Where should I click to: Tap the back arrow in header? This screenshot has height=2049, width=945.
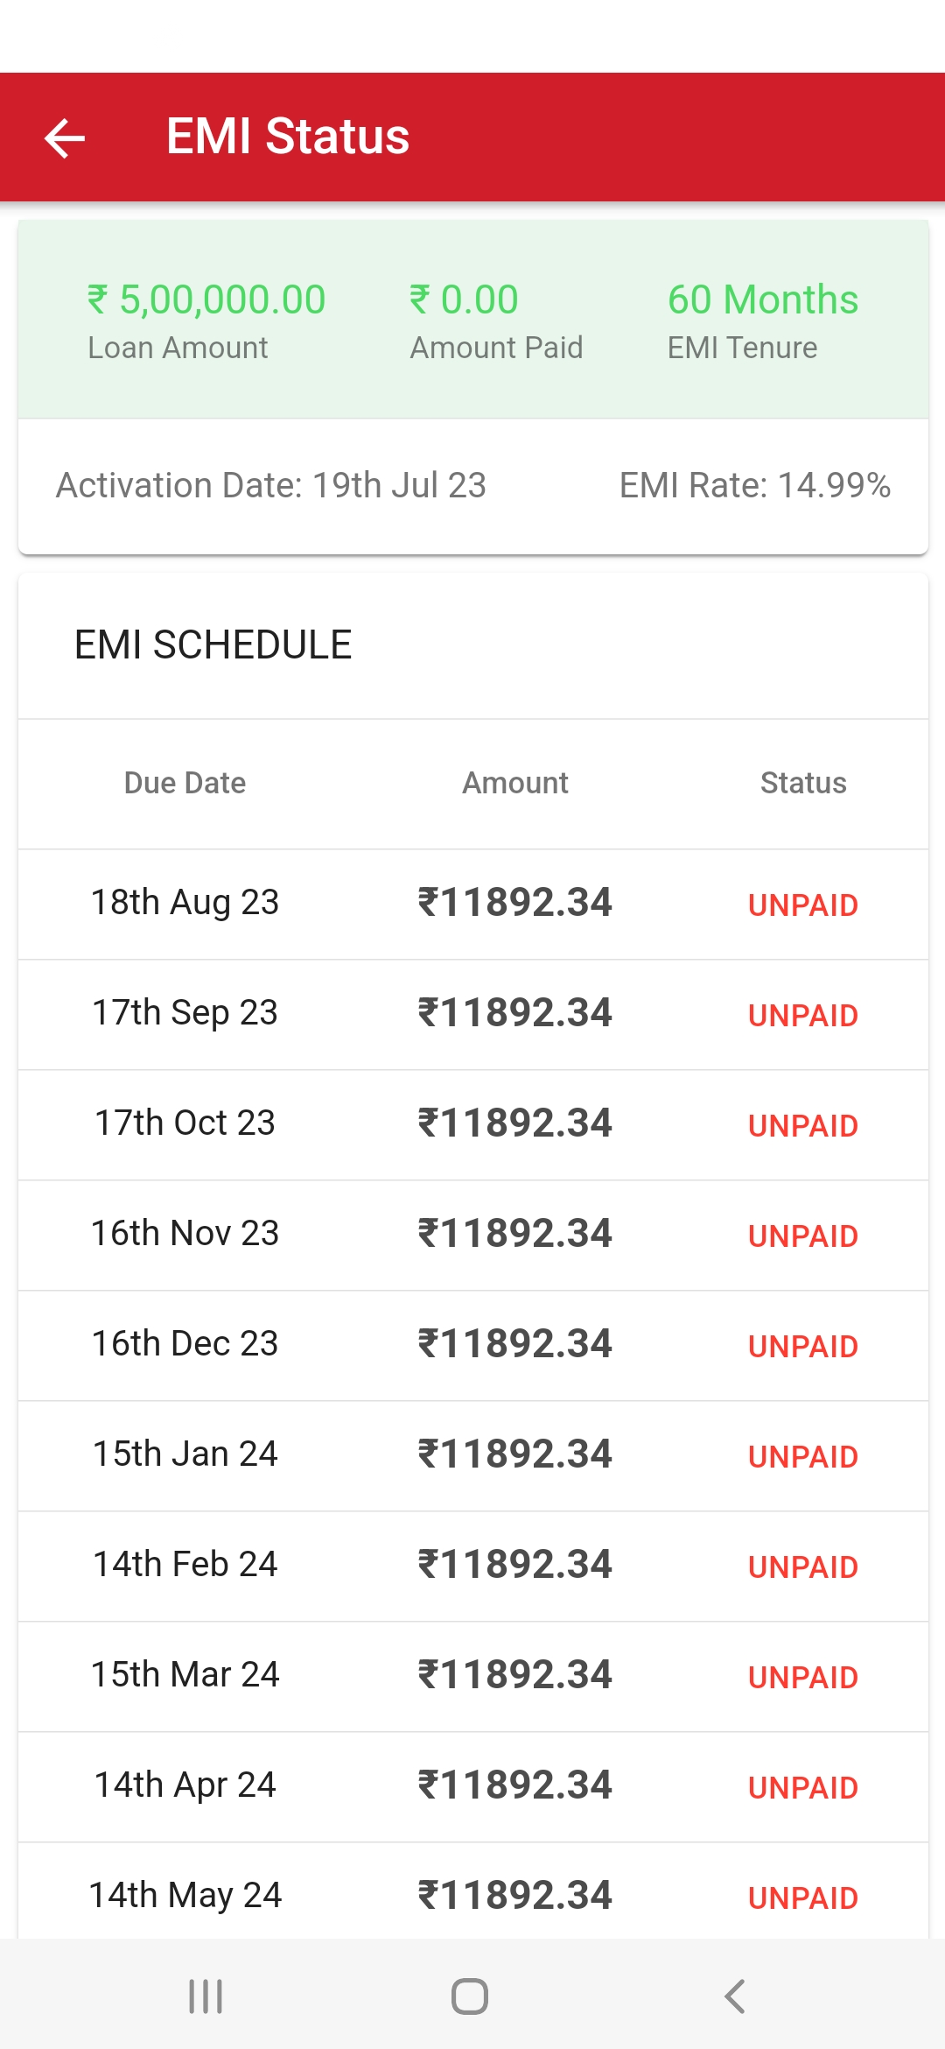coord(65,138)
